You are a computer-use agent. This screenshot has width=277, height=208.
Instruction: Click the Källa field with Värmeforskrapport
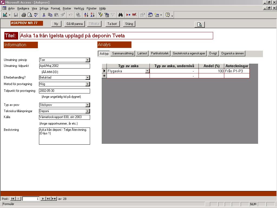(64, 117)
